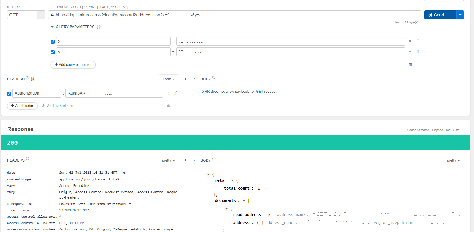The height and width of the screenshot is (232, 474).
Task: Collapse the documents JSON array
Action: point(244,201)
